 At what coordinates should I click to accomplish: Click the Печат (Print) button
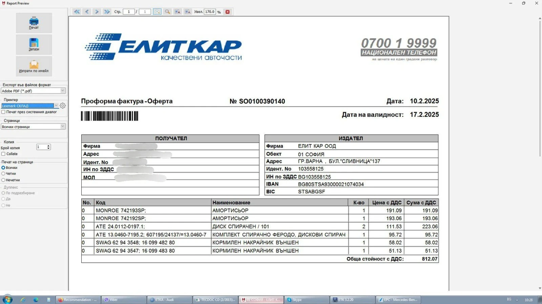point(34,22)
